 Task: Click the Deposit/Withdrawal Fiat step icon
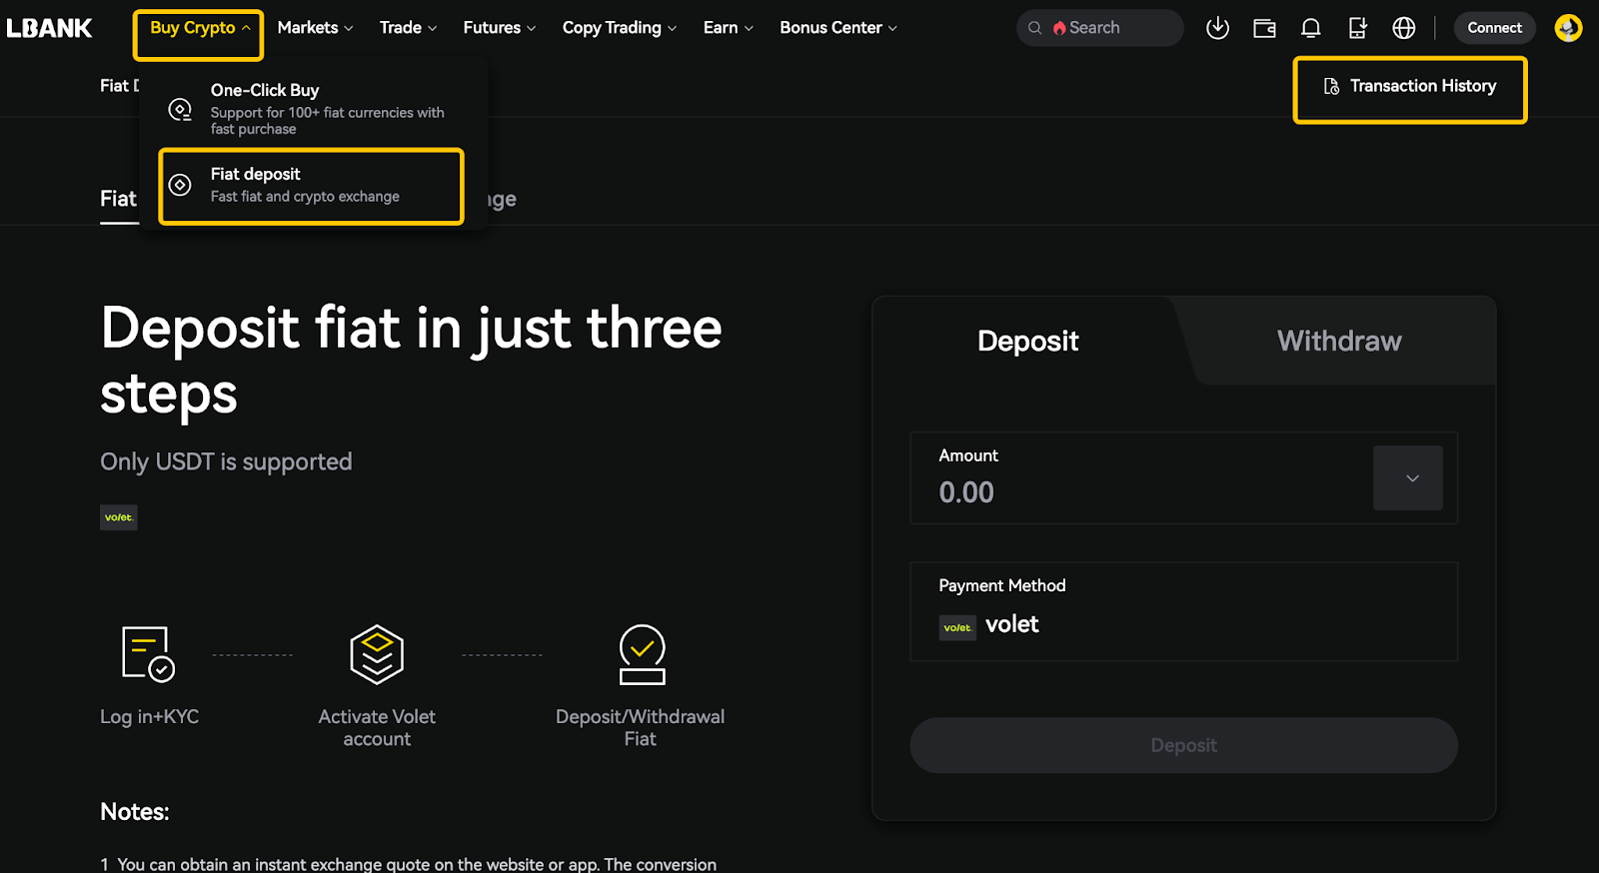642,654
